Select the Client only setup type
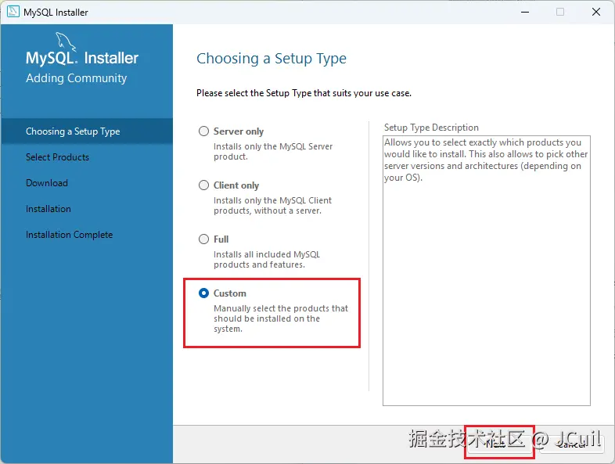Screen dimensions: 615x464 (x=203, y=185)
